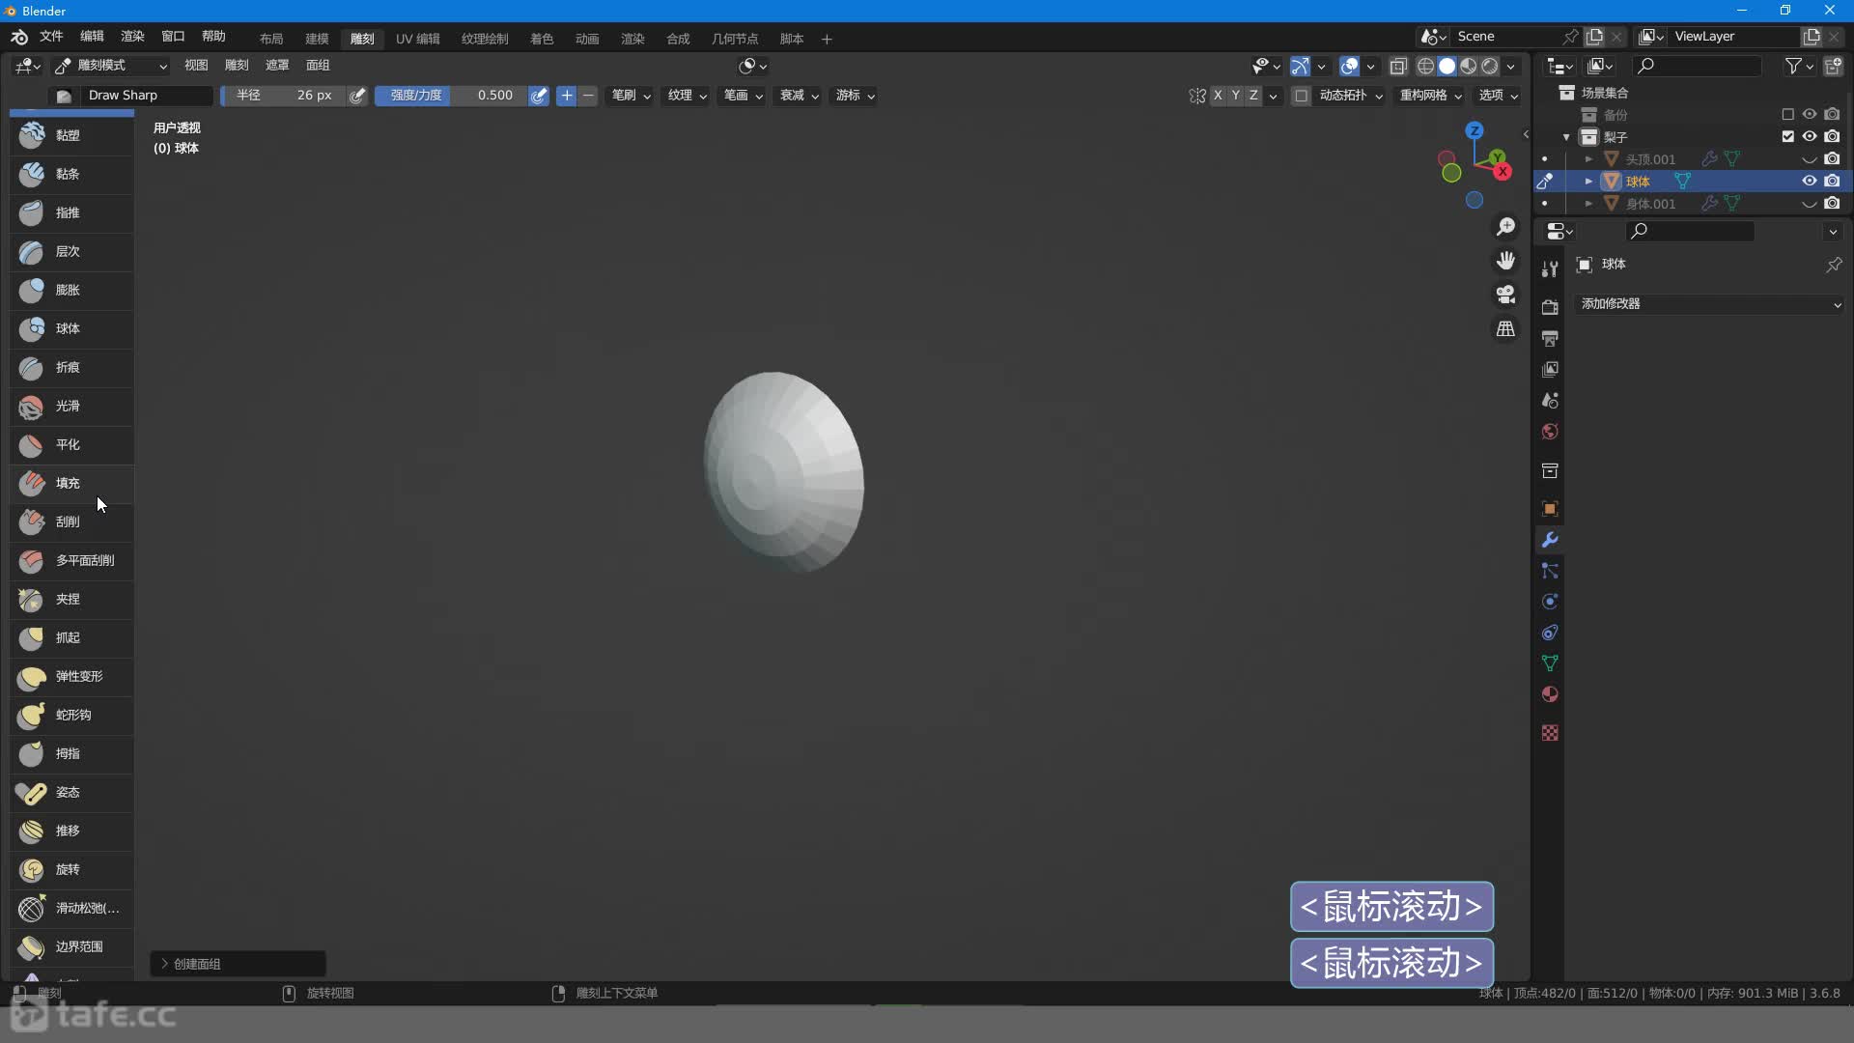Screen dimensions: 1854x1043
Task: Toggle Z axis symmetry
Action: click(1253, 96)
